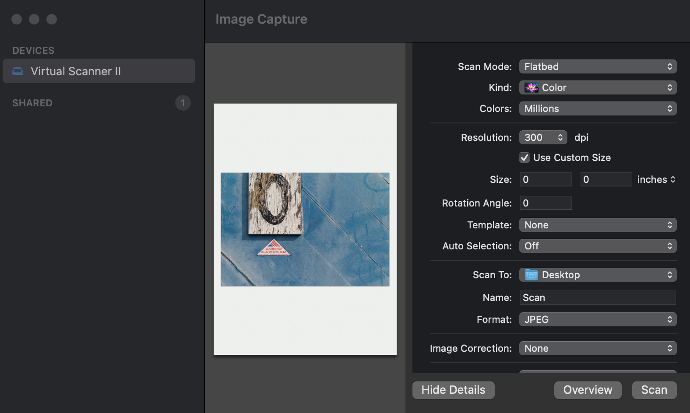This screenshot has height=413, width=690.
Task: Open the Template None dropdown
Action: 598,225
